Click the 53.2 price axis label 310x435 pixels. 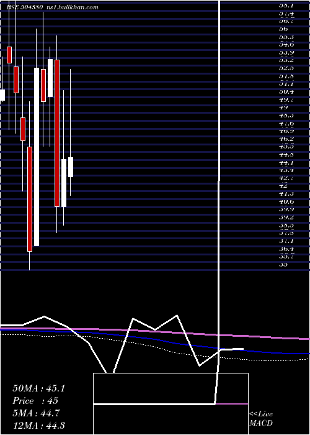286,60
